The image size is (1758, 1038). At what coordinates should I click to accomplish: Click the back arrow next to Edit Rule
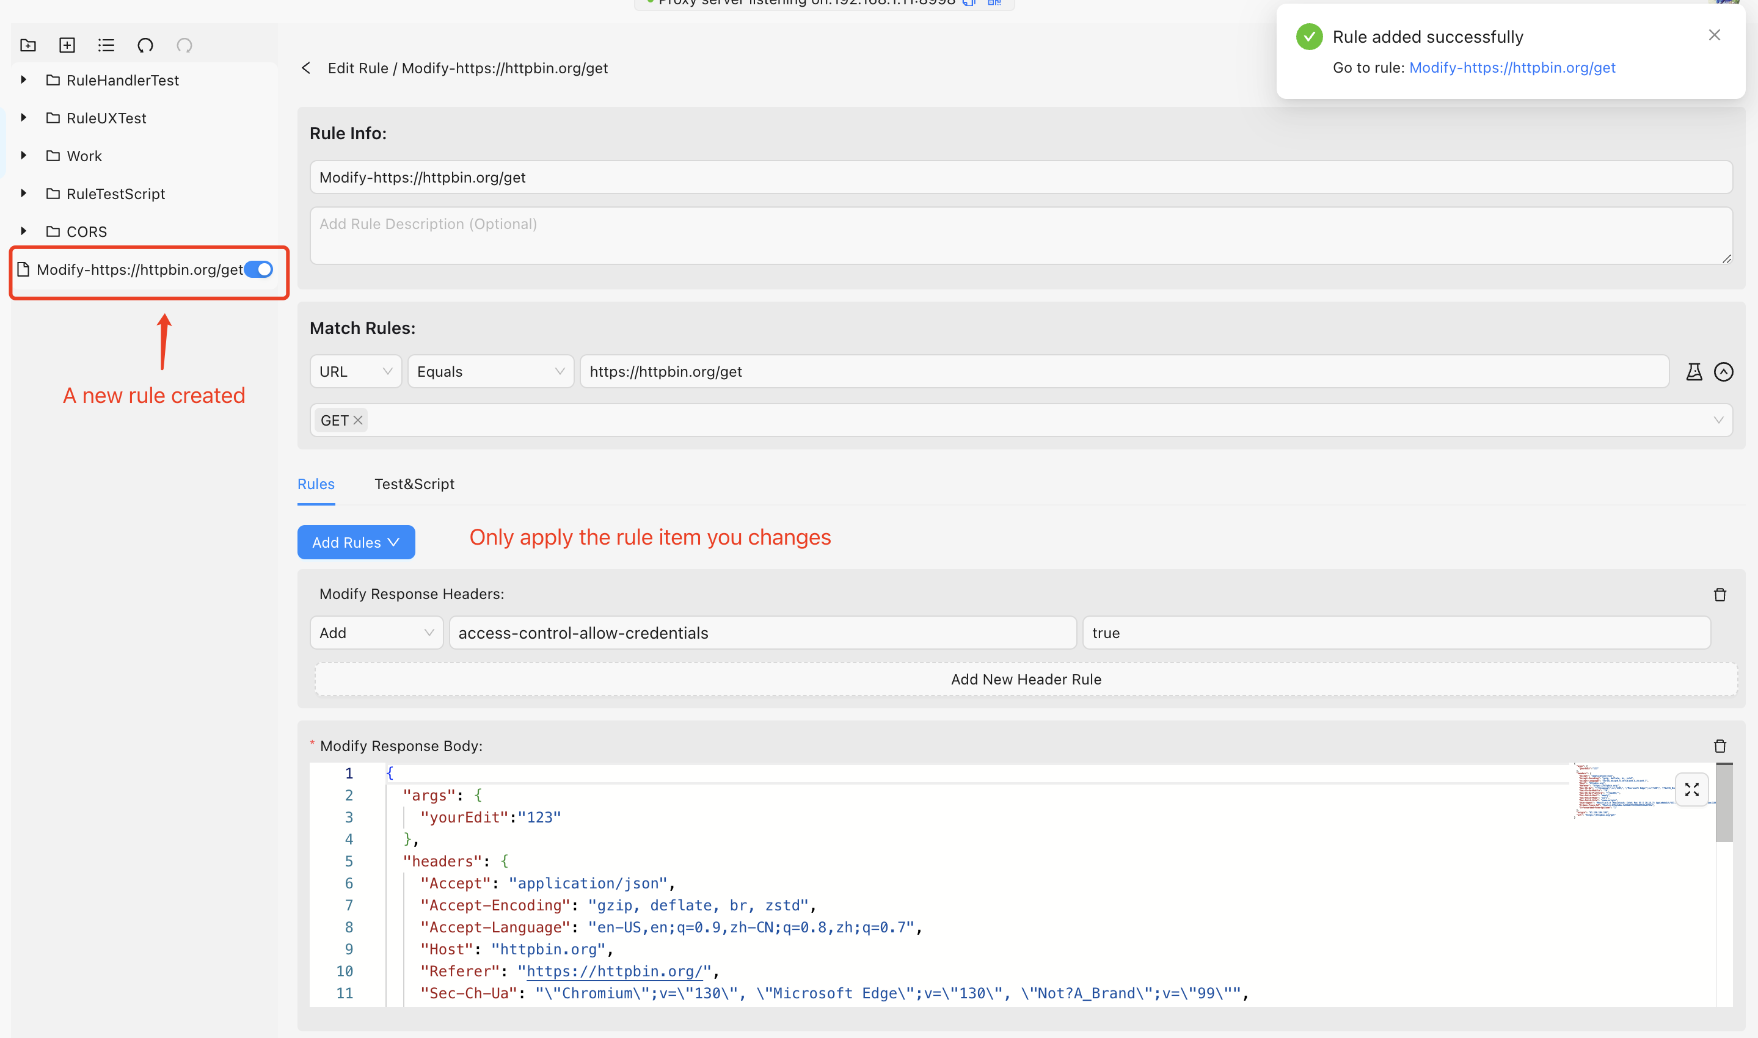[x=305, y=68]
